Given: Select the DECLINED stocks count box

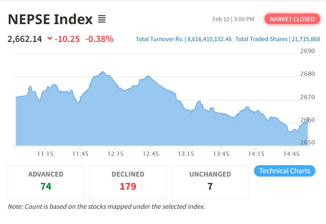Looking at the screenshot, I should point(128,182).
